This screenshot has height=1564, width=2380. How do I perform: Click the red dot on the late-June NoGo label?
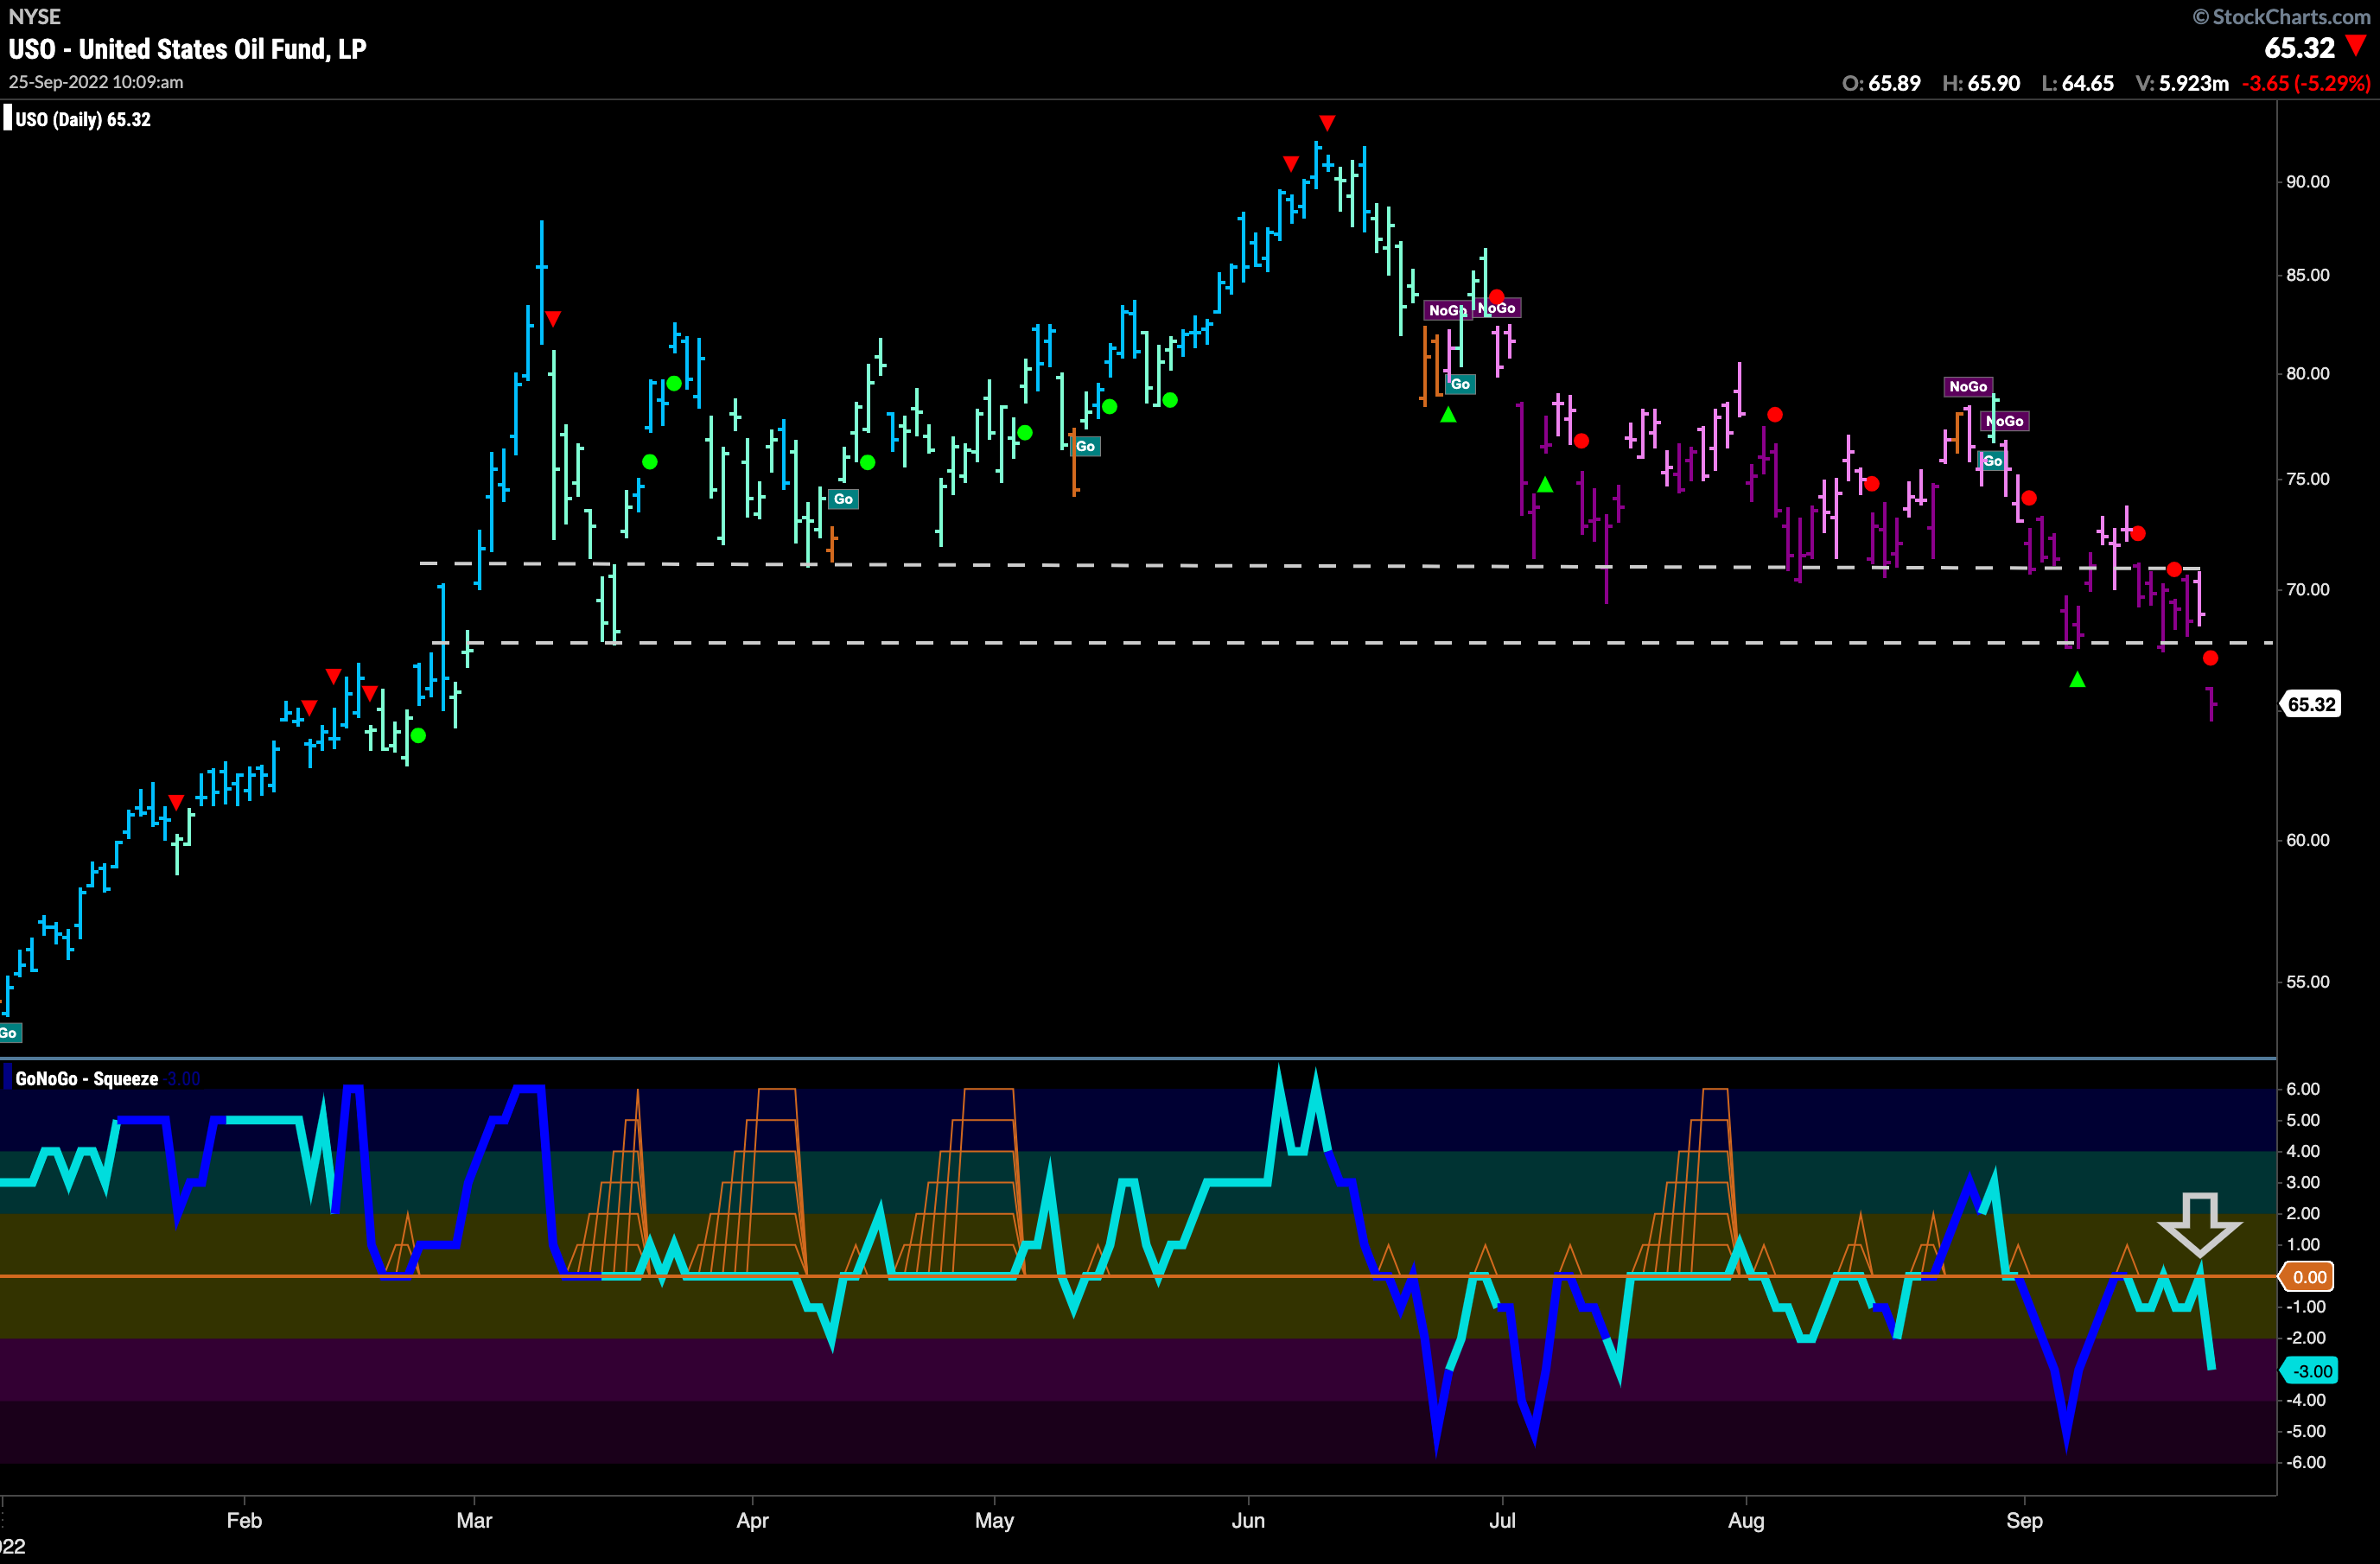coord(1496,297)
